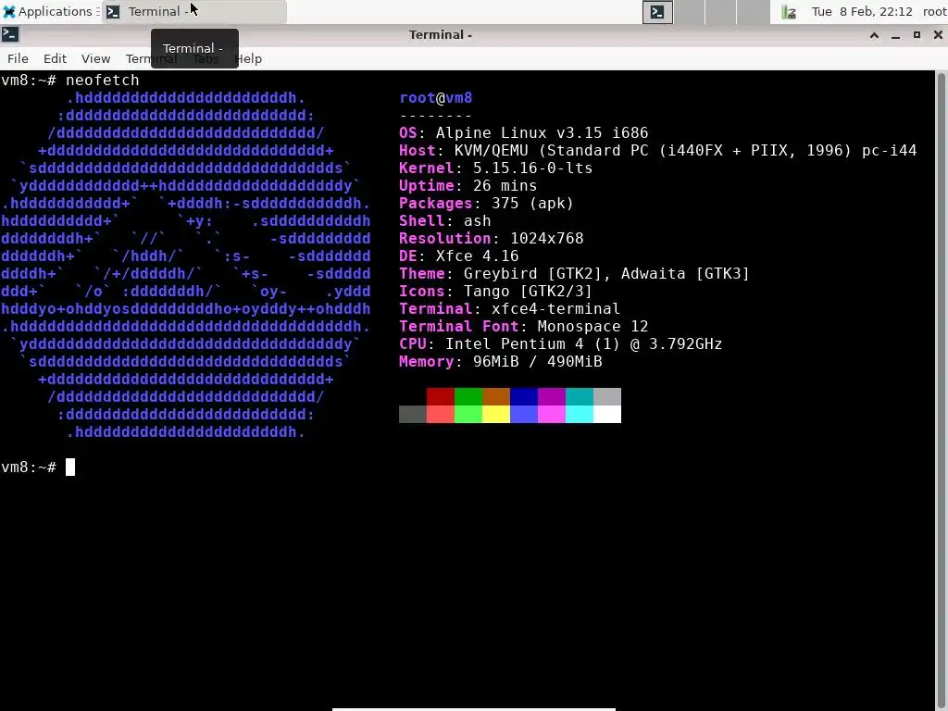Click the dark magenta color block
The height and width of the screenshot is (711, 948).
point(552,396)
